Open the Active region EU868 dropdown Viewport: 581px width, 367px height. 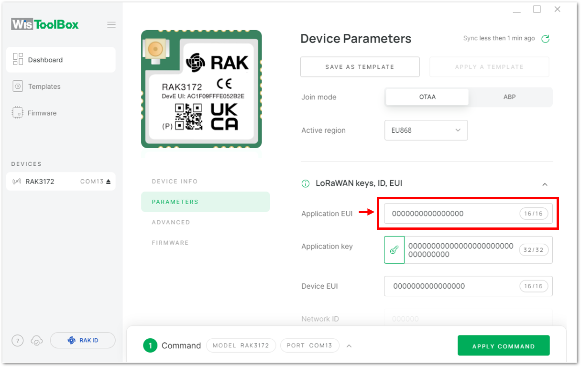(426, 130)
